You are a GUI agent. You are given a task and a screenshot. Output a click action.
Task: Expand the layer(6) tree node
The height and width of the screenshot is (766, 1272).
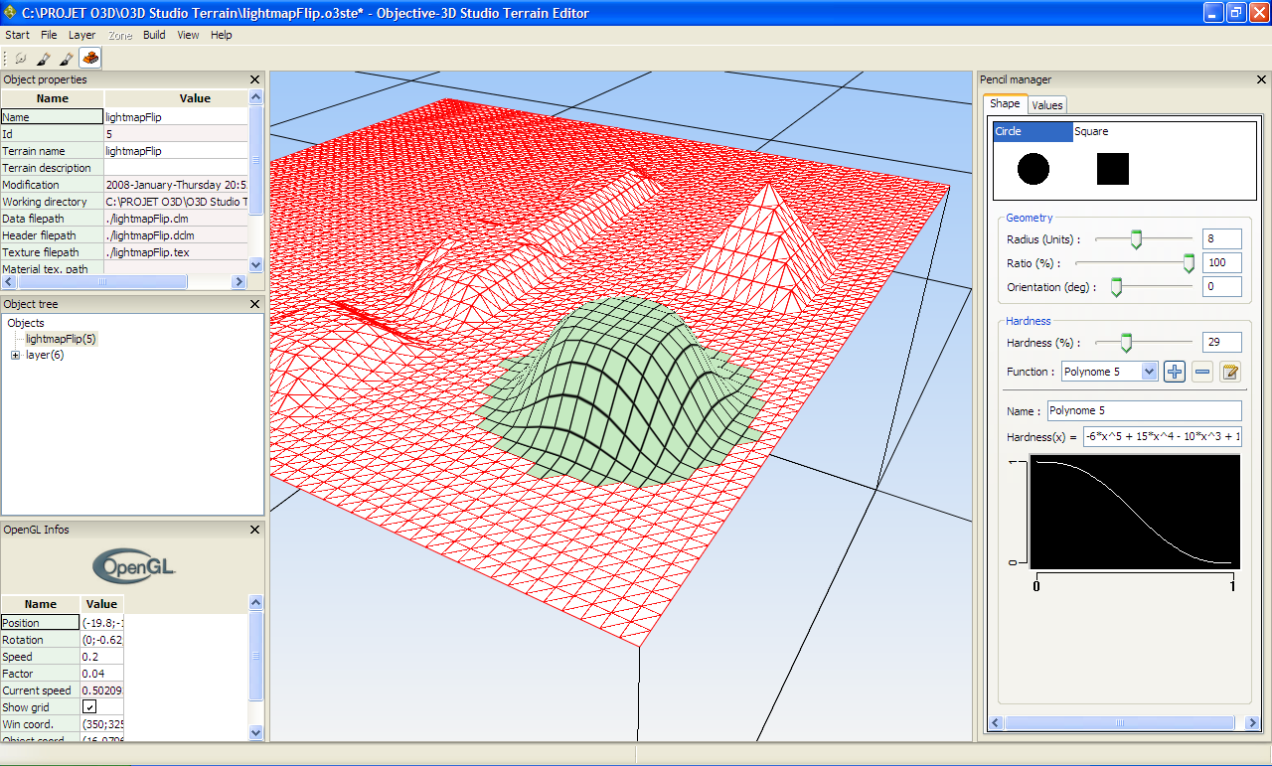16,356
